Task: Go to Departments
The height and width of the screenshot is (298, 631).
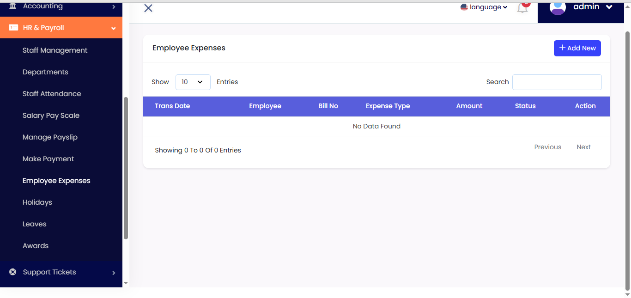Action: click(x=45, y=72)
